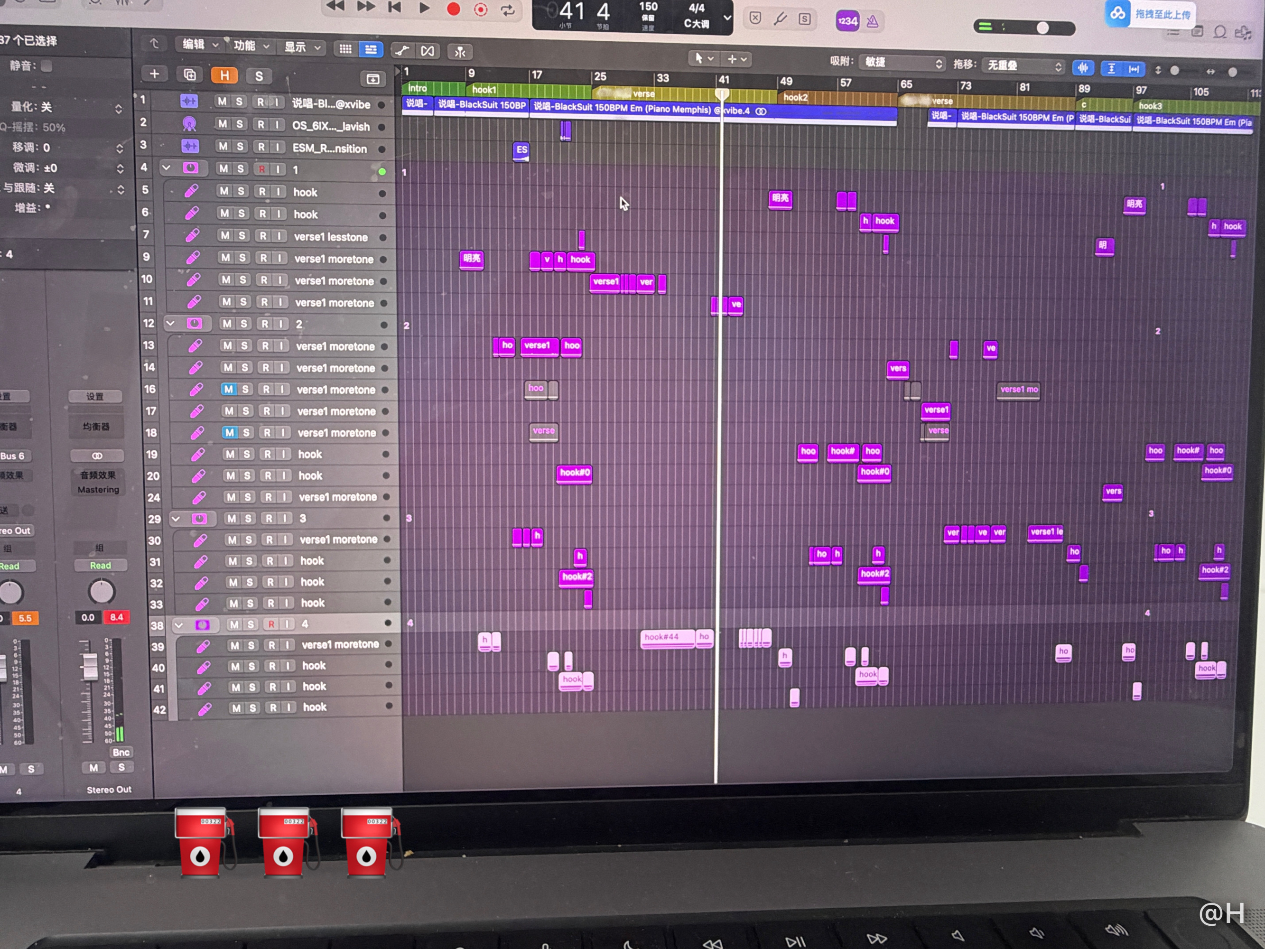
Task: Click the Bnc bounce button
Action: tap(121, 752)
